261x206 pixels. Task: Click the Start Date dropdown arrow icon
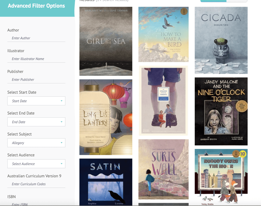pos(61,101)
